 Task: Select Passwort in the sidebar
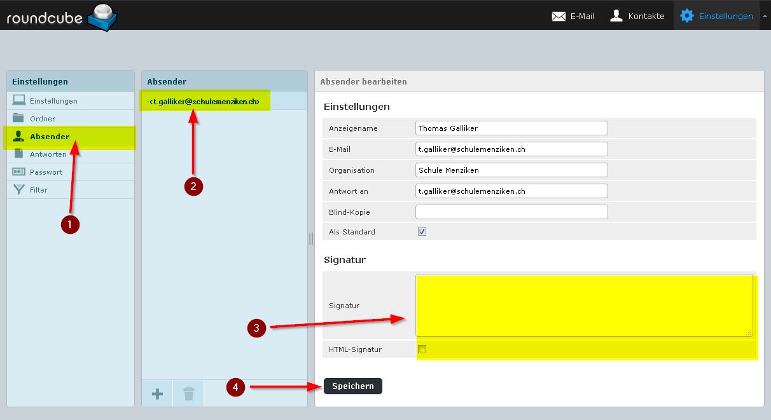(71, 172)
